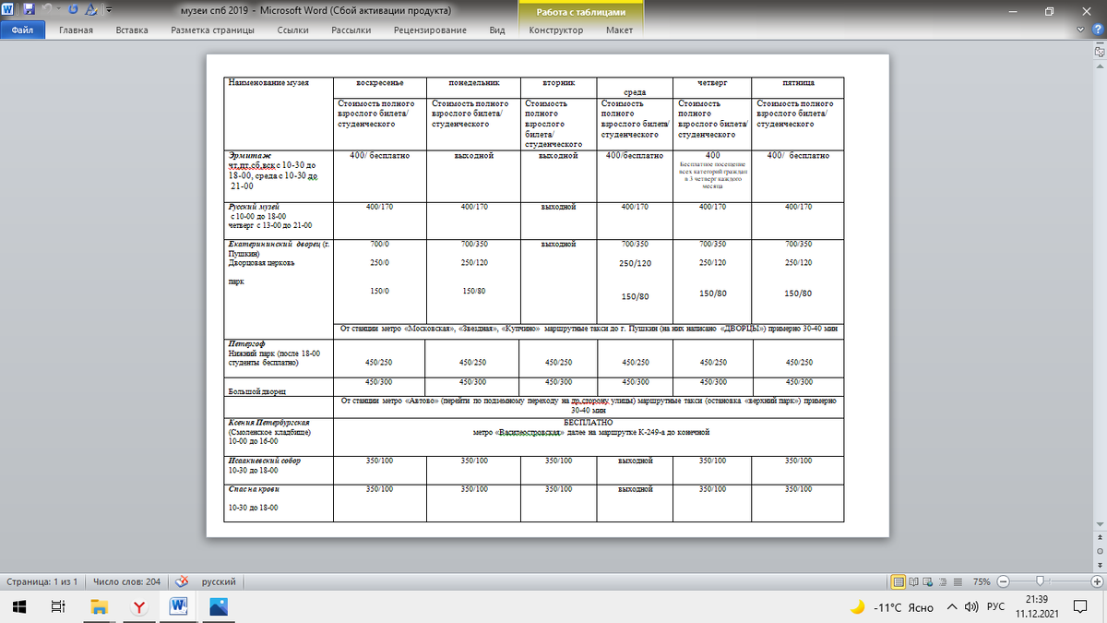1107x623 pixels.
Task: Click the Word application icon in title bar
Action: (x=9, y=10)
